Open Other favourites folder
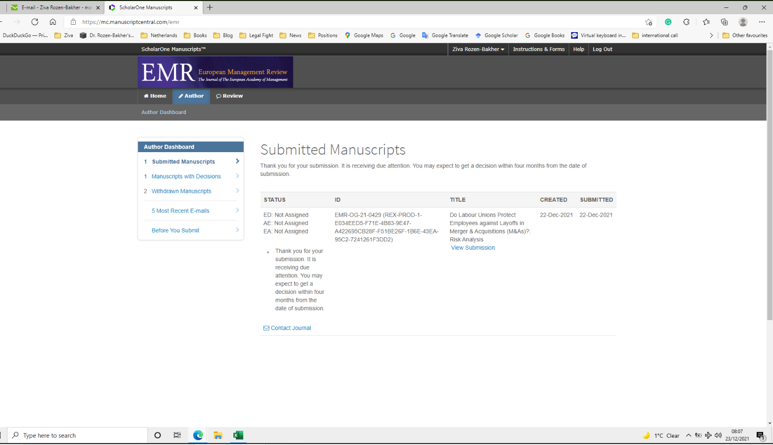Viewport: 773px width, 445px height. click(745, 35)
